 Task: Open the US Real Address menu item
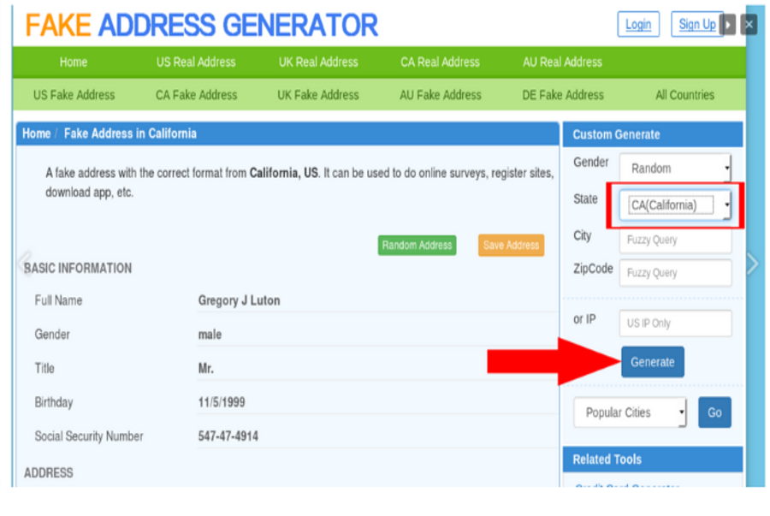(x=196, y=62)
